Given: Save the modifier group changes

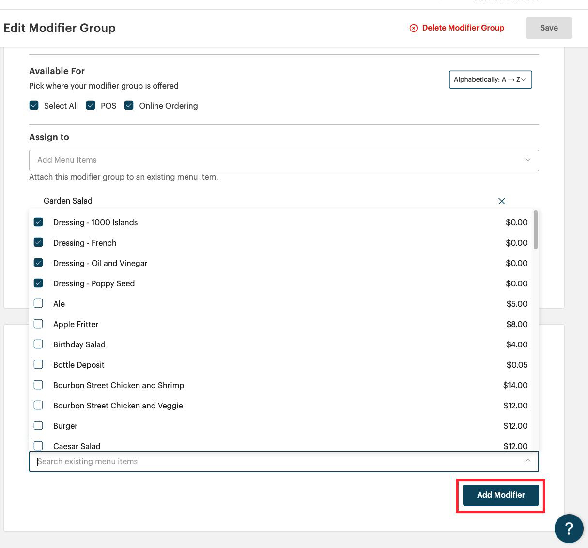Looking at the screenshot, I should 548,28.
